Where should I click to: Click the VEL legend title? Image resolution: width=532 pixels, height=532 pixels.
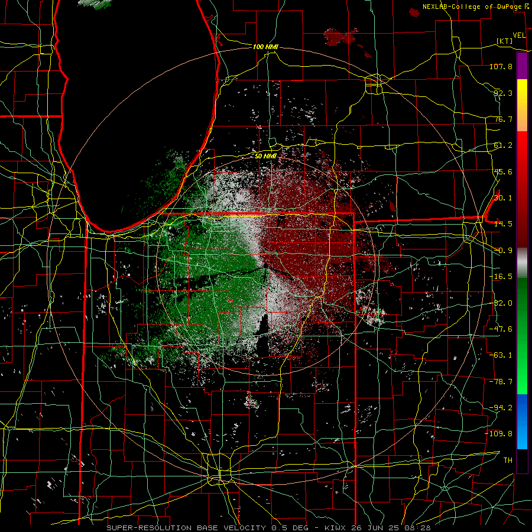(519, 35)
